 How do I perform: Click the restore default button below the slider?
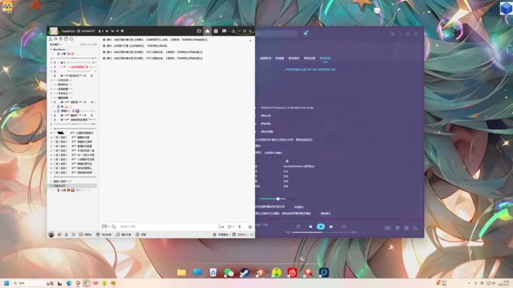tap(299, 207)
